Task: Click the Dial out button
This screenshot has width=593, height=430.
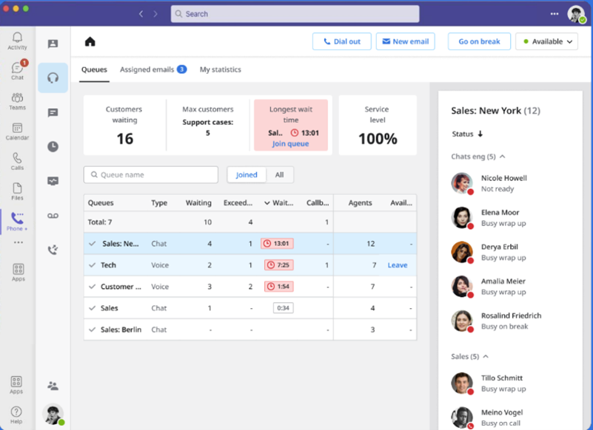Action: point(341,41)
